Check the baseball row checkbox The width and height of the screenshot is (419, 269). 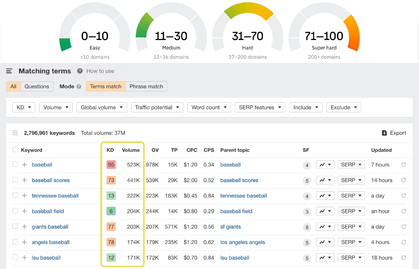(15, 164)
